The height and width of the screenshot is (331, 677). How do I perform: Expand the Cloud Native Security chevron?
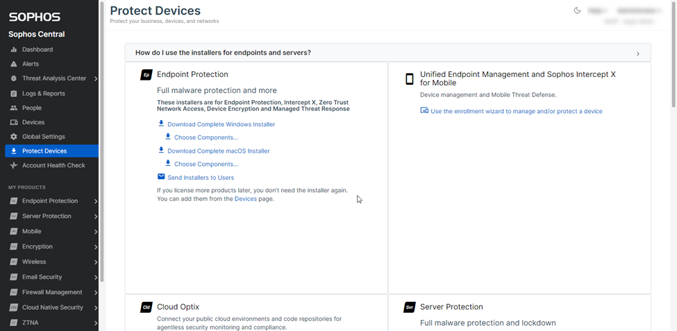point(95,307)
